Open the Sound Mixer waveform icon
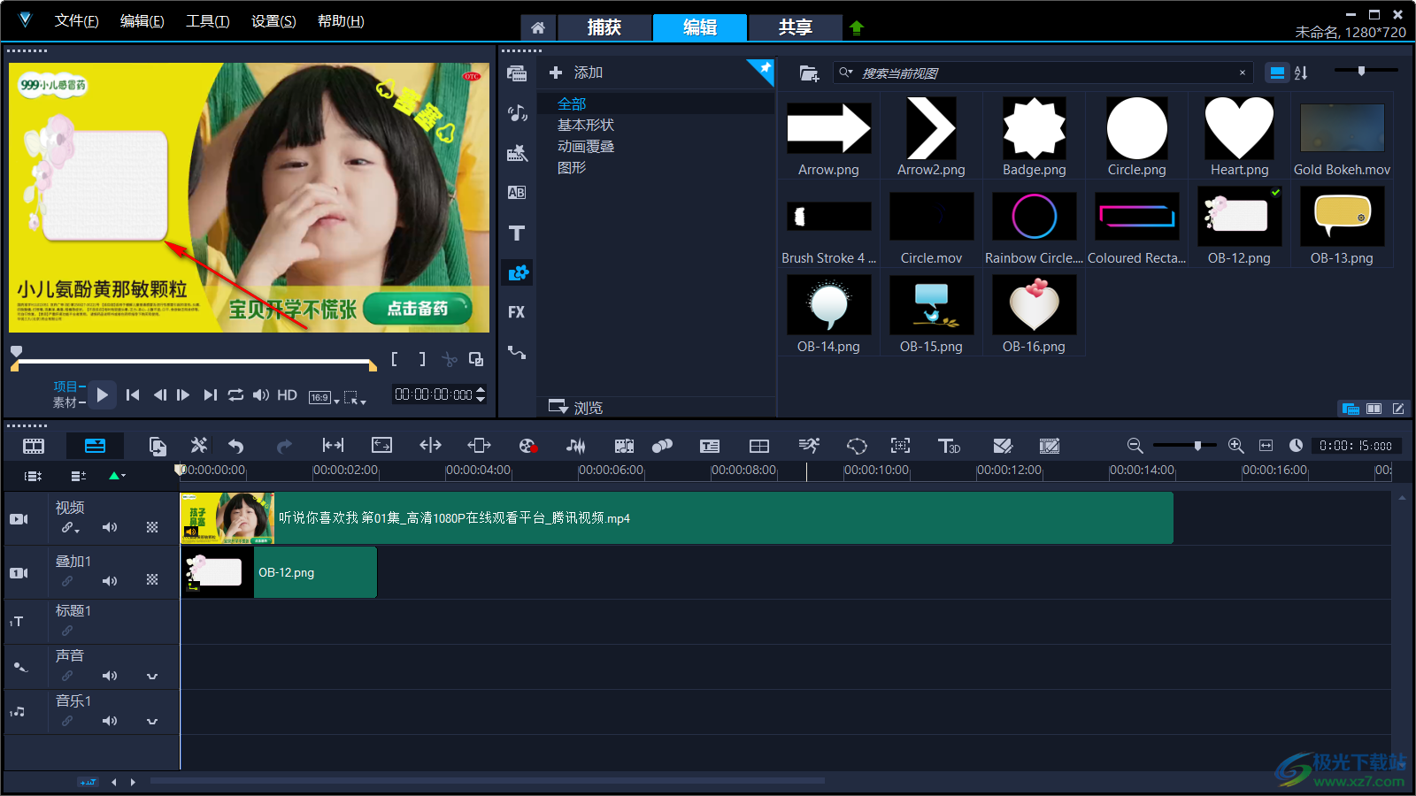Screen dimensions: 1416x796 point(576,446)
